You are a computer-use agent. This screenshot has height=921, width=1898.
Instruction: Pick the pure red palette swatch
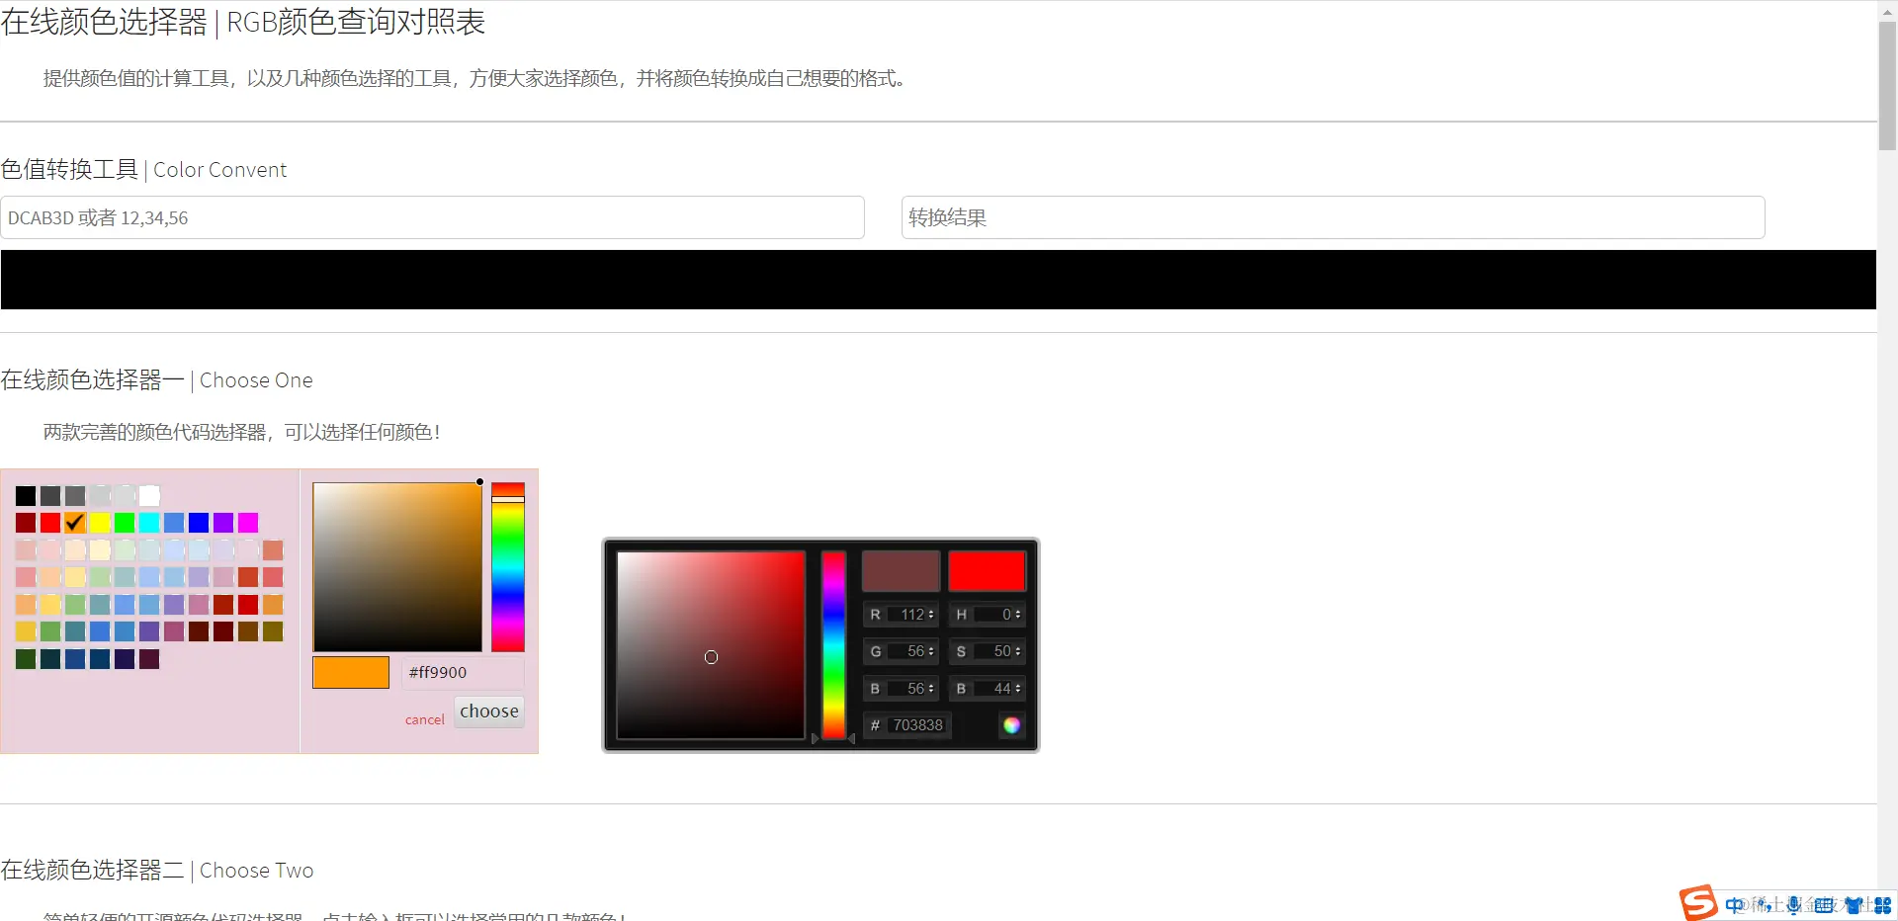point(50,522)
